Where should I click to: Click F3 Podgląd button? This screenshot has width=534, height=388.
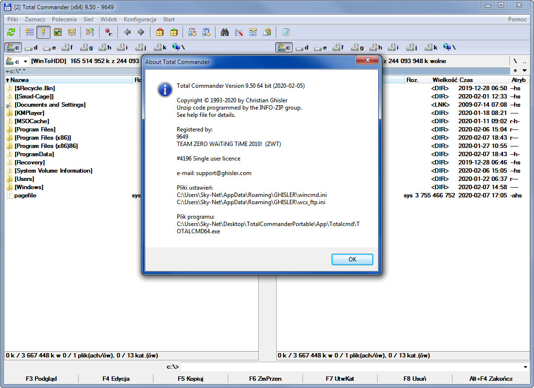point(41,378)
